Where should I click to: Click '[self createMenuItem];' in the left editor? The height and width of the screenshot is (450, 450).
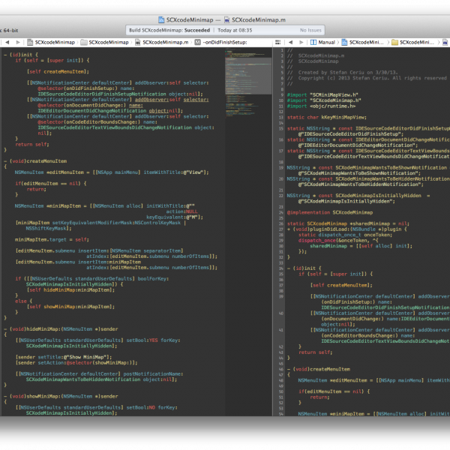tap(58, 71)
